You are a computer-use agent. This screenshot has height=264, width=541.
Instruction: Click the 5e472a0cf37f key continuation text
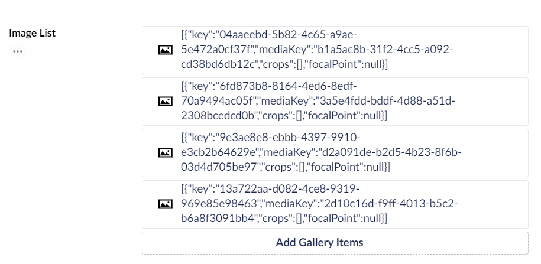(218, 50)
